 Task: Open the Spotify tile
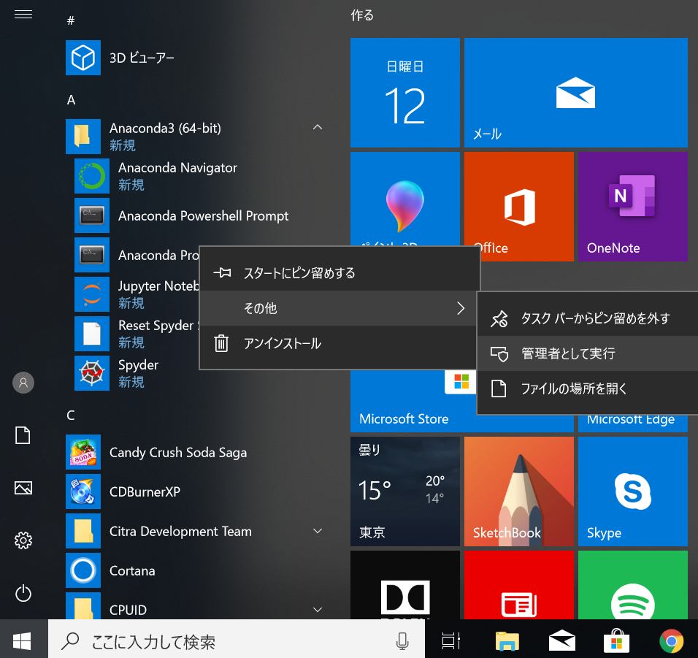tap(632, 585)
